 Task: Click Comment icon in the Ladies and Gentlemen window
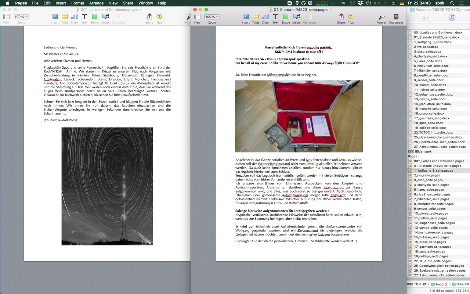118,17
